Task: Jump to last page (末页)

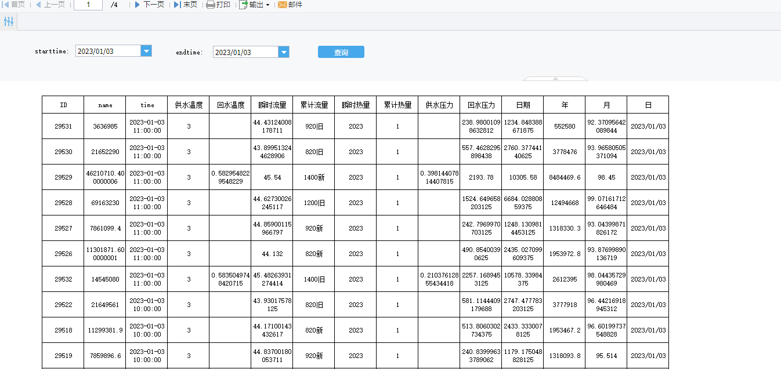Action: pos(186,5)
